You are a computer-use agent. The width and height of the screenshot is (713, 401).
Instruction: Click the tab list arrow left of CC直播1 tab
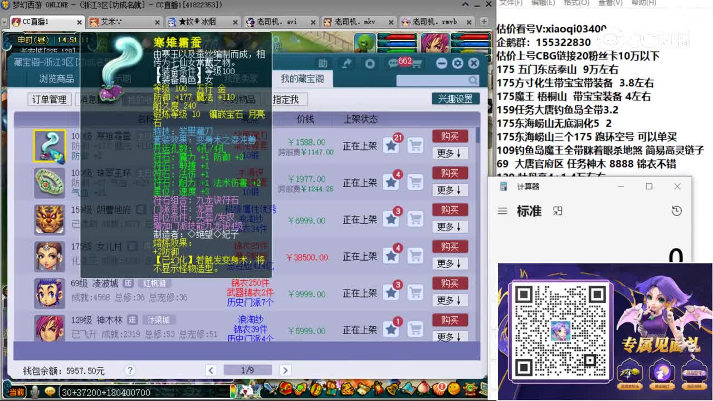tap(5, 22)
